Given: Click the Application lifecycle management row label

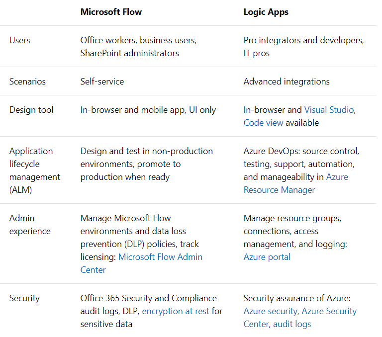Looking at the screenshot, I should tap(35, 170).
